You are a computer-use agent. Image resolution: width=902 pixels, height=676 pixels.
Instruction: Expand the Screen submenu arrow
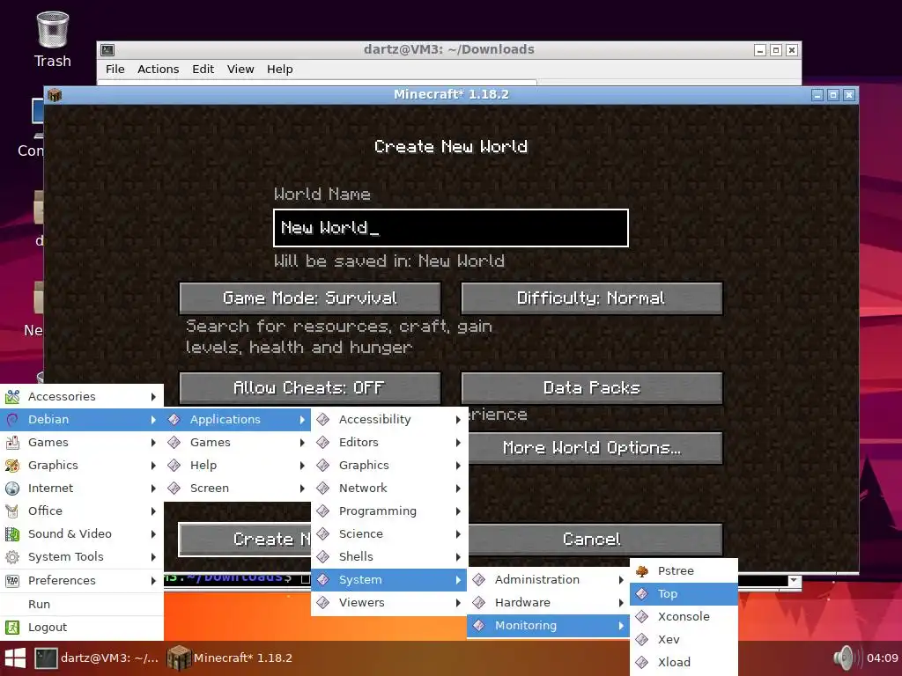302,489
